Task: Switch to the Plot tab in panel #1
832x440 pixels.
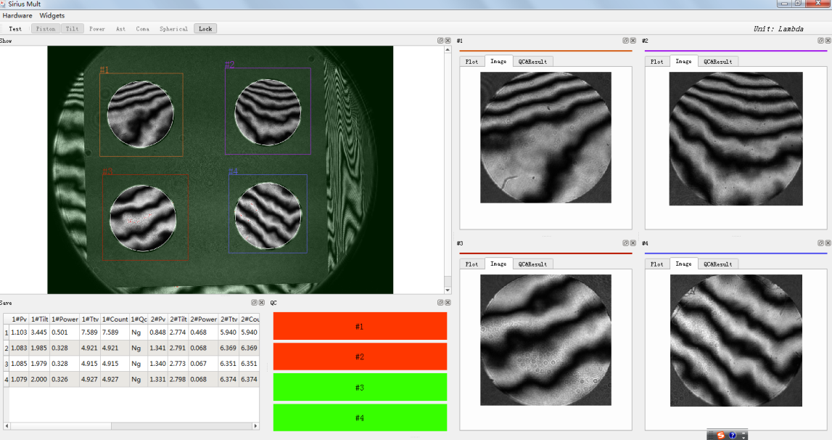Action: (472, 62)
